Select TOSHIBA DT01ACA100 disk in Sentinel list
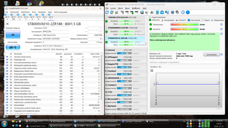This screenshot has height=128, width=228. point(125,21)
